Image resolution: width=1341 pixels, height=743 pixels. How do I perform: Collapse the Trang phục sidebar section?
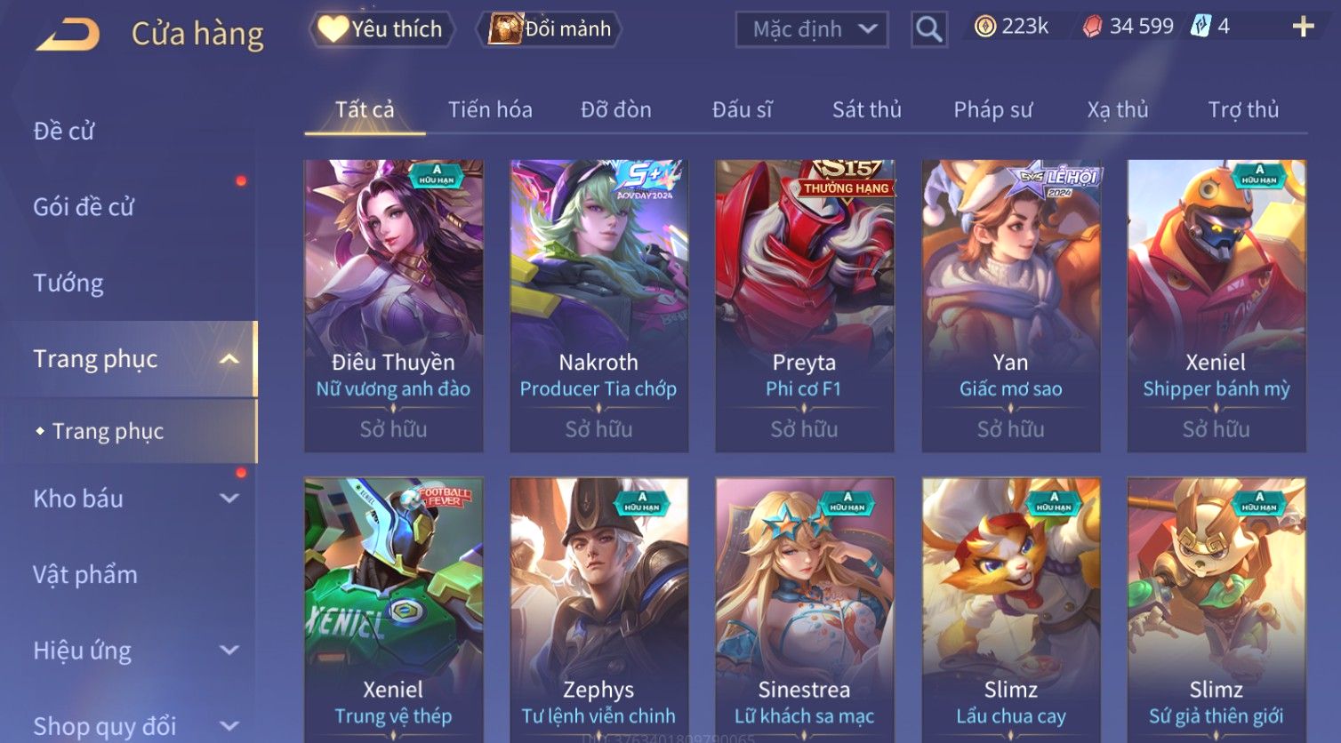(x=229, y=359)
